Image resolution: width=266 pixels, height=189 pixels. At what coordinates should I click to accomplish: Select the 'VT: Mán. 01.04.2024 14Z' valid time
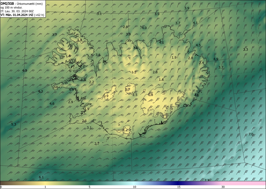tap(17, 15)
